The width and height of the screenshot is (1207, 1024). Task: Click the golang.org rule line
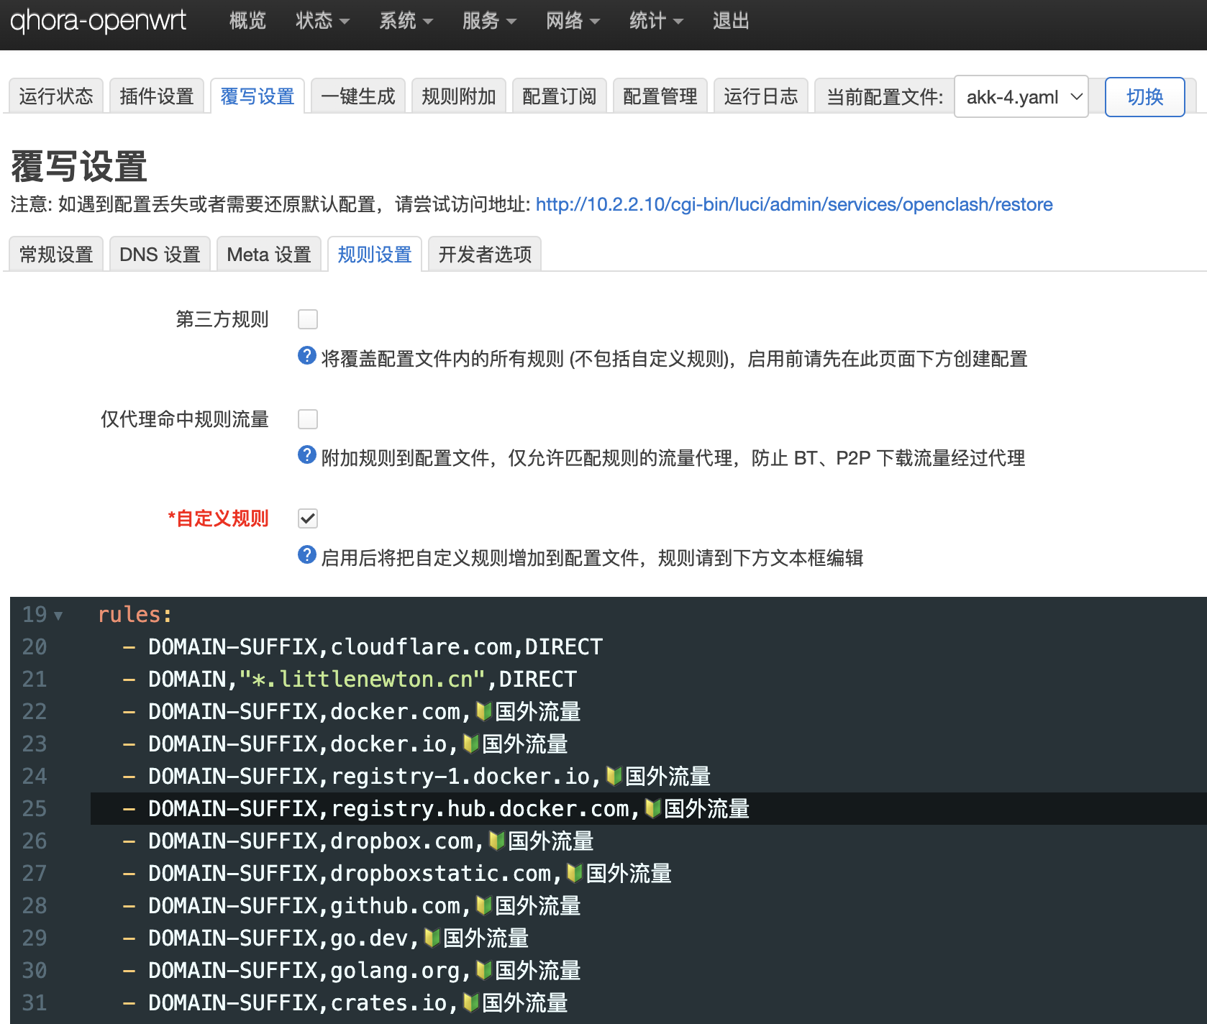tap(352, 971)
